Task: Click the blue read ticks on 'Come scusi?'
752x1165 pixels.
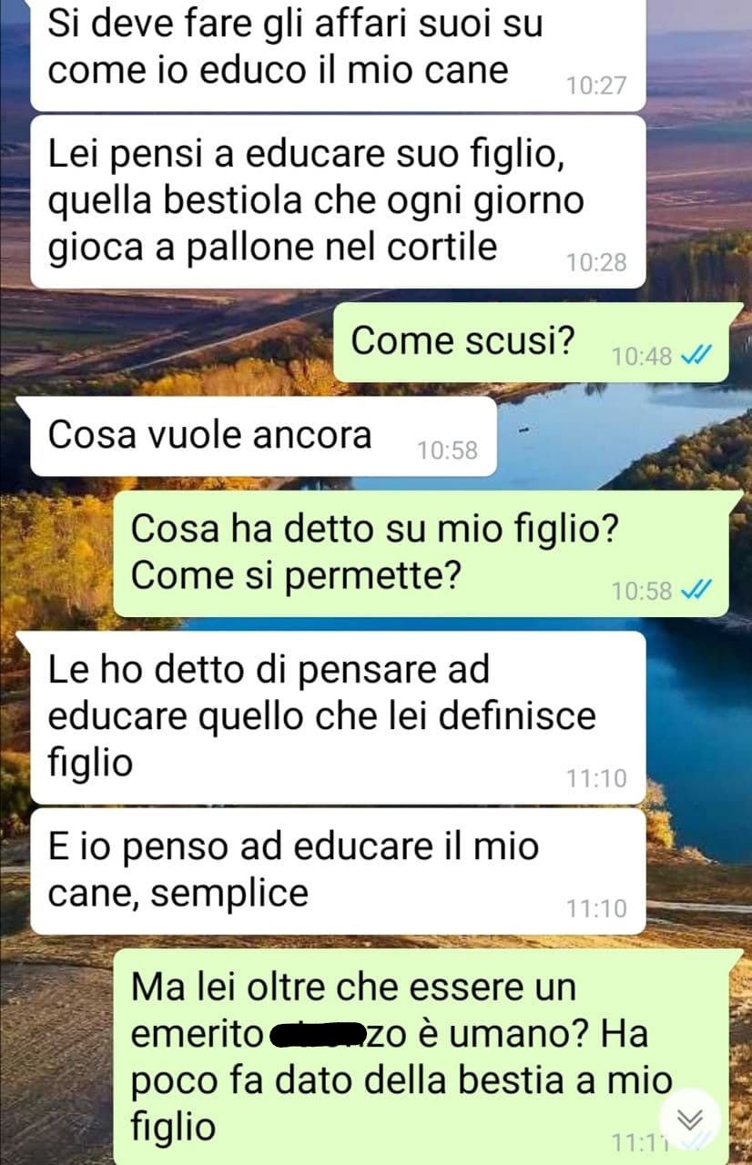Action: [x=694, y=356]
